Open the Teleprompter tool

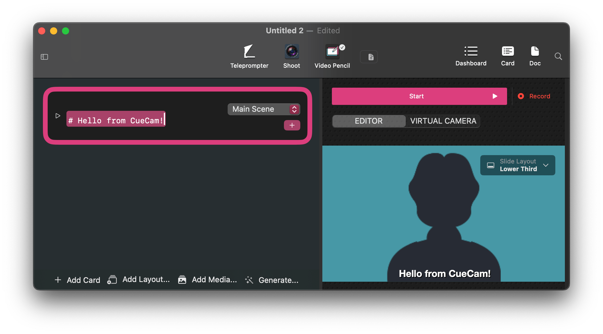click(x=249, y=56)
